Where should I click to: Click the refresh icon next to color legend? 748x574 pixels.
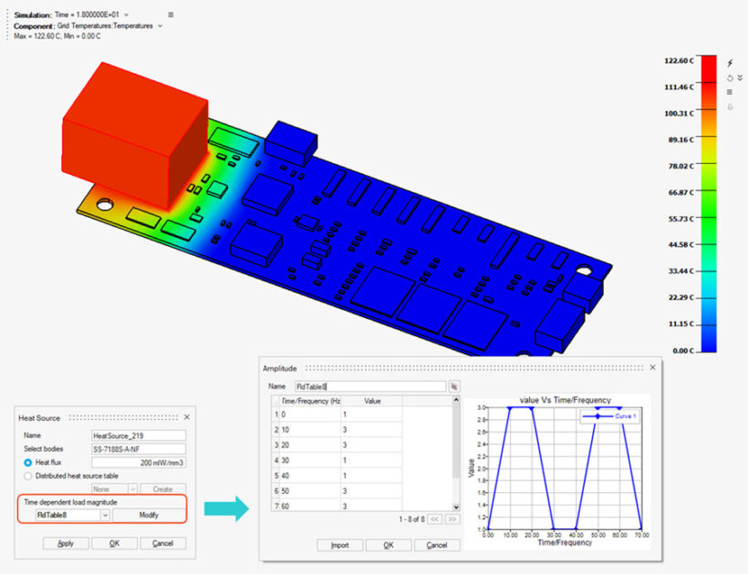click(x=729, y=77)
